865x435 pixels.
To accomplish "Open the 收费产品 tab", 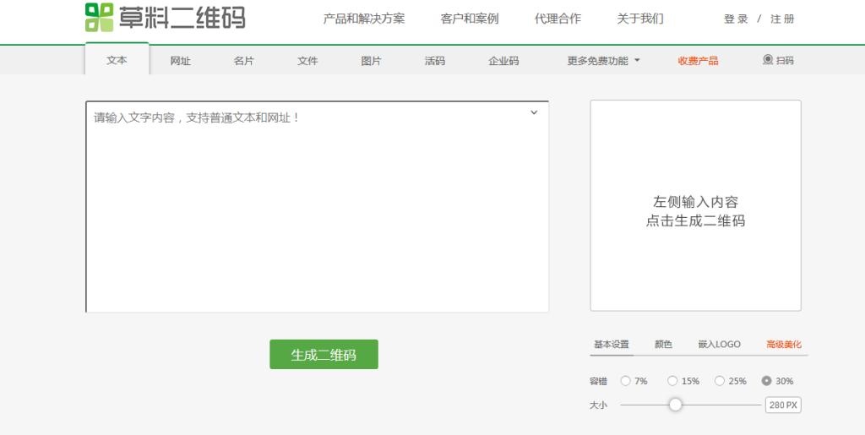I will [698, 61].
